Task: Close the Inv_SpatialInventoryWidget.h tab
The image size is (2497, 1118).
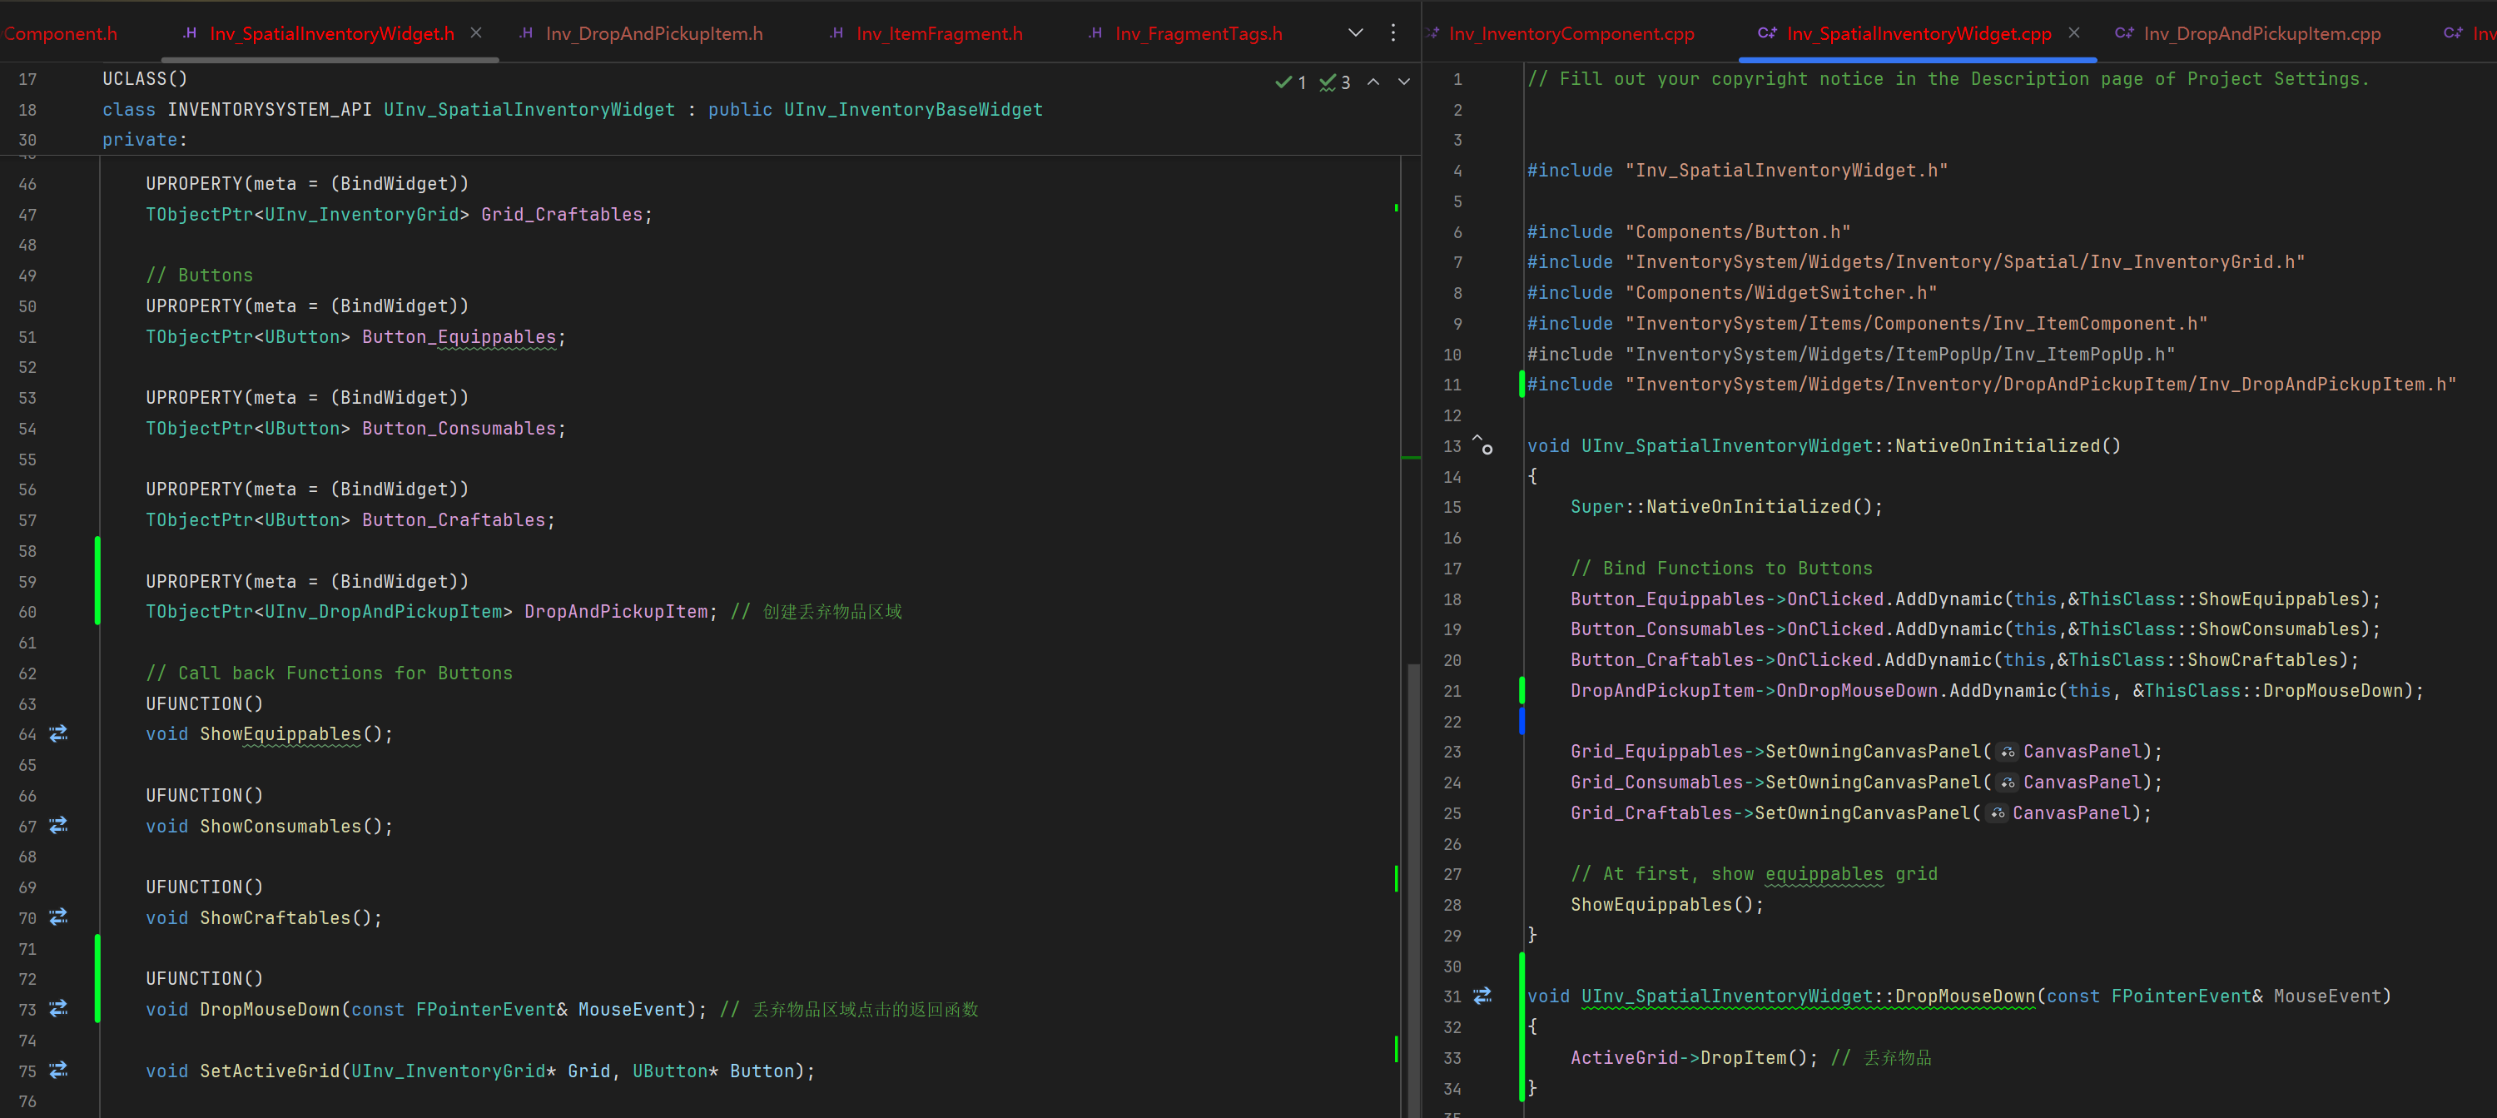Action: tap(476, 33)
